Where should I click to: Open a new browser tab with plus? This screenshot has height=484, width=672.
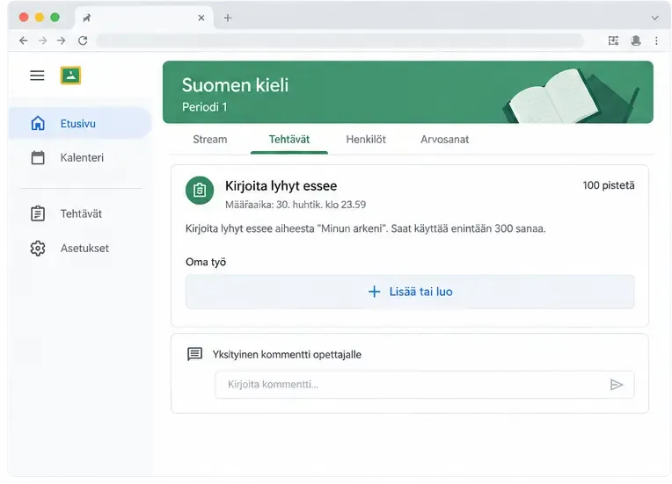pyautogui.click(x=228, y=18)
